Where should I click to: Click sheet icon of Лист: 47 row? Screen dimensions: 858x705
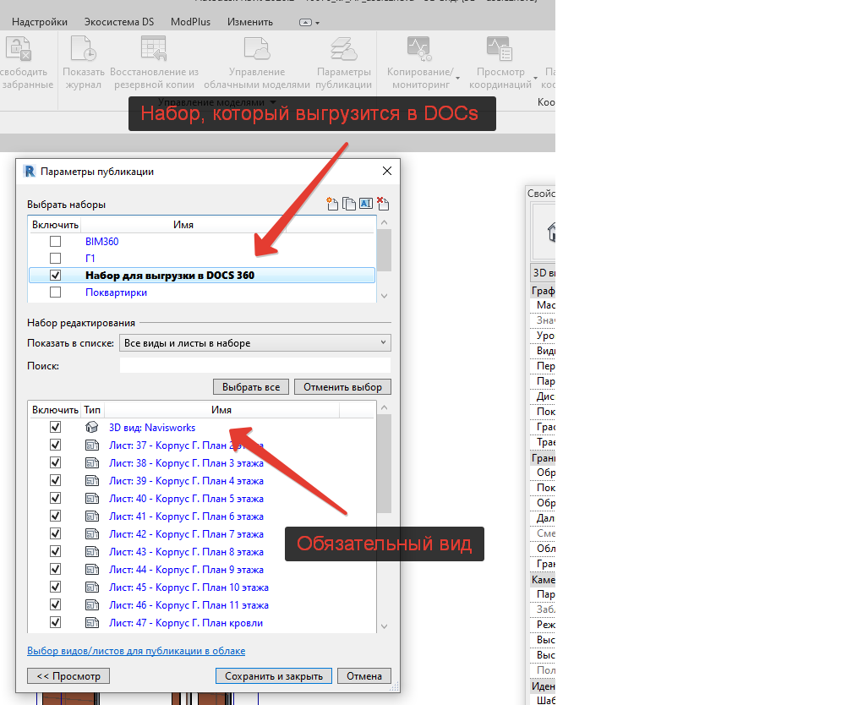91,622
